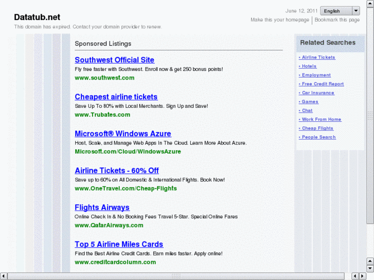Click 'Make this your homepage' link
The width and height of the screenshot is (374, 280).
[280, 20]
